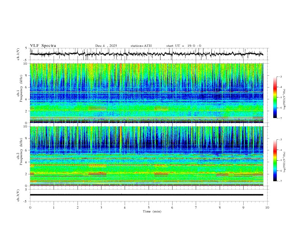Click the "-7" label on the ch.2 color scale
This screenshot has height=233, width=301.
point(280,181)
